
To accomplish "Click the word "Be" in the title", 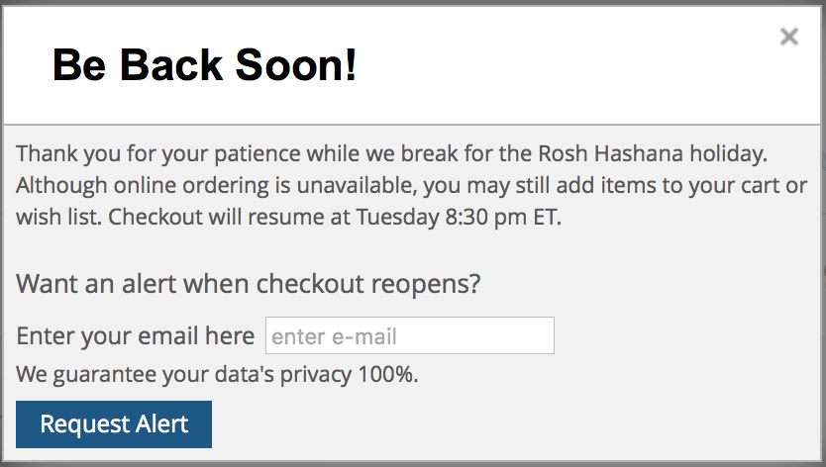I will [x=77, y=66].
